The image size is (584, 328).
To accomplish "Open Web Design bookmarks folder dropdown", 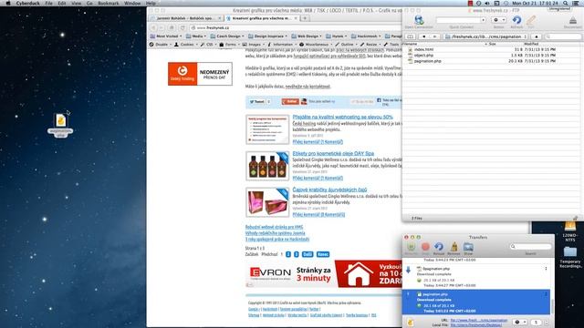I will click(307, 36).
